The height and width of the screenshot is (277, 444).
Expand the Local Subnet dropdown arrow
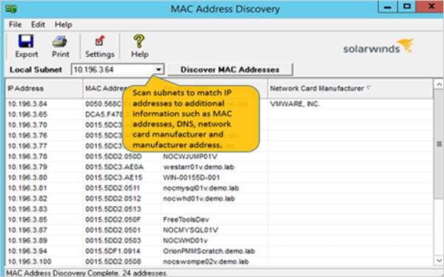159,69
